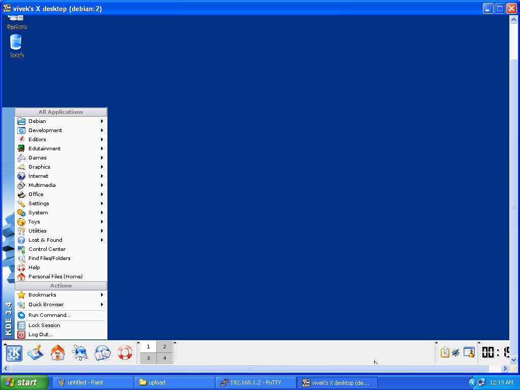
Task: Open the System menu entry
Action: click(61, 213)
